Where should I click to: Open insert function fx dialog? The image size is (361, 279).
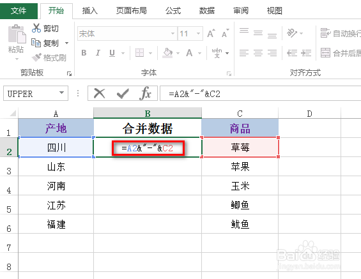click(x=145, y=93)
